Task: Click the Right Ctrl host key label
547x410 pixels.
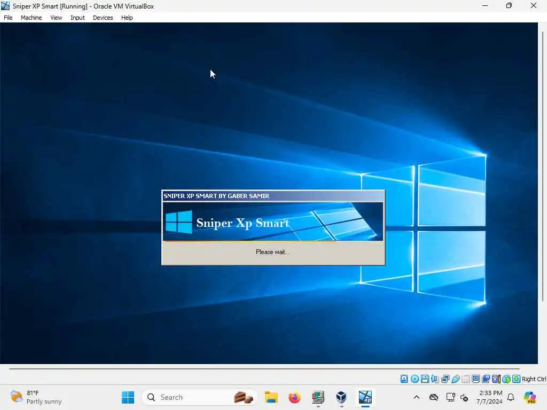Action: coord(534,379)
